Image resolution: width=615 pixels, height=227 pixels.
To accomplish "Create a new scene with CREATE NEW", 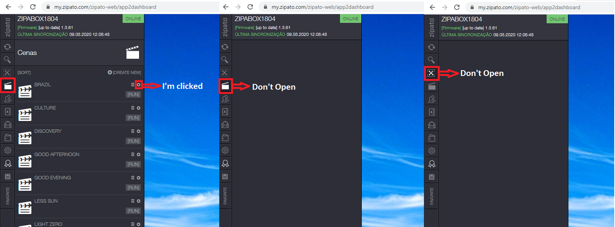I will pyautogui.click(x=125, y=72).
